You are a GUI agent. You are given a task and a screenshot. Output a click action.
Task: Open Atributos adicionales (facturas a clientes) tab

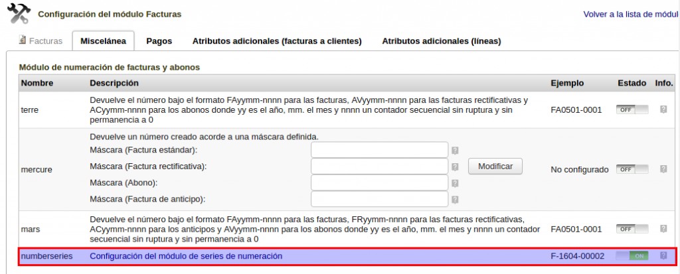click(276, 41)
